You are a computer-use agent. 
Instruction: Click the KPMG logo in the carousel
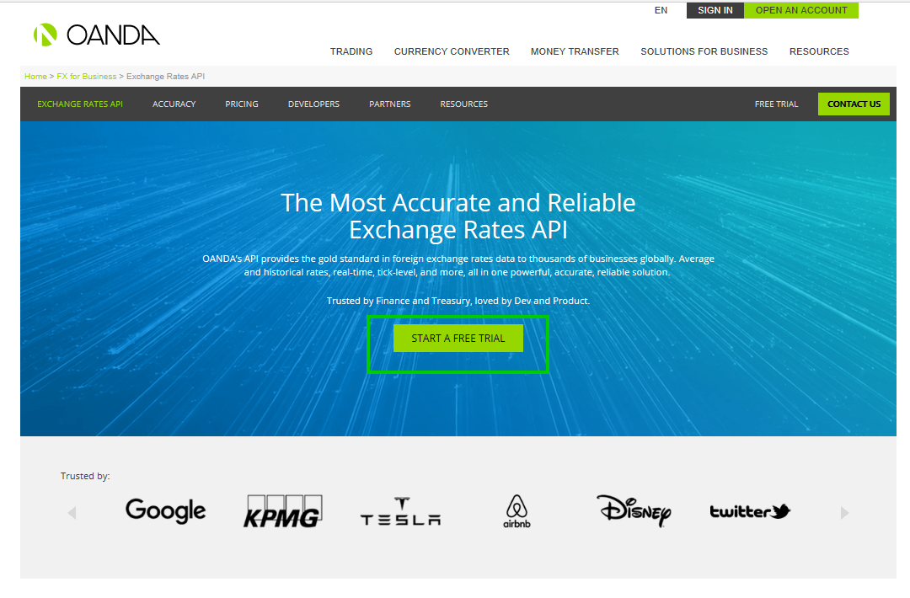[282, 511]
